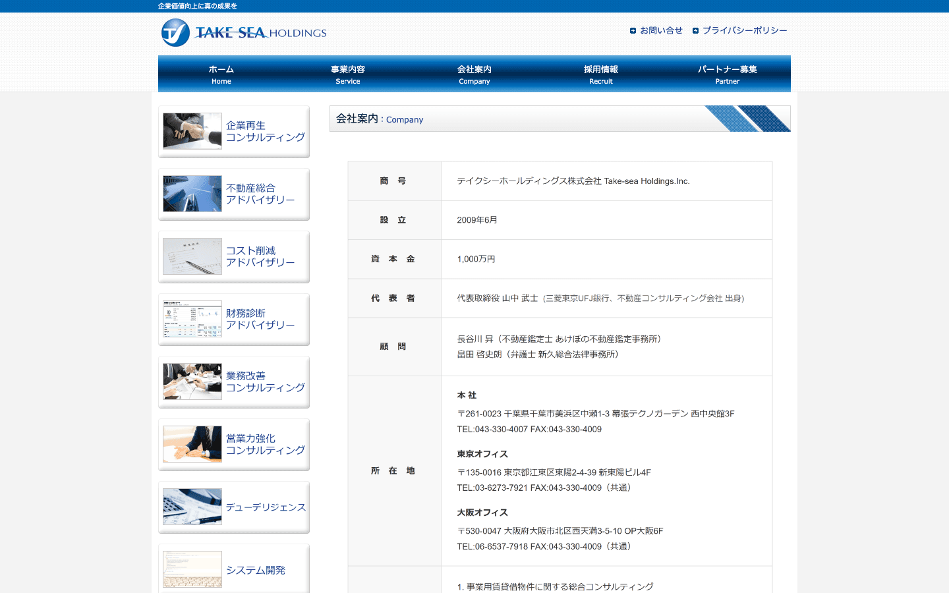Open the 採用情報 Recruit menu
949x593 pixels.
click(x=601, y=74)
